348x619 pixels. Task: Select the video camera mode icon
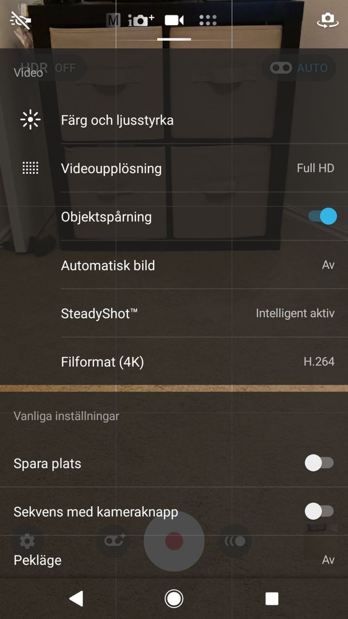point(174,21)
